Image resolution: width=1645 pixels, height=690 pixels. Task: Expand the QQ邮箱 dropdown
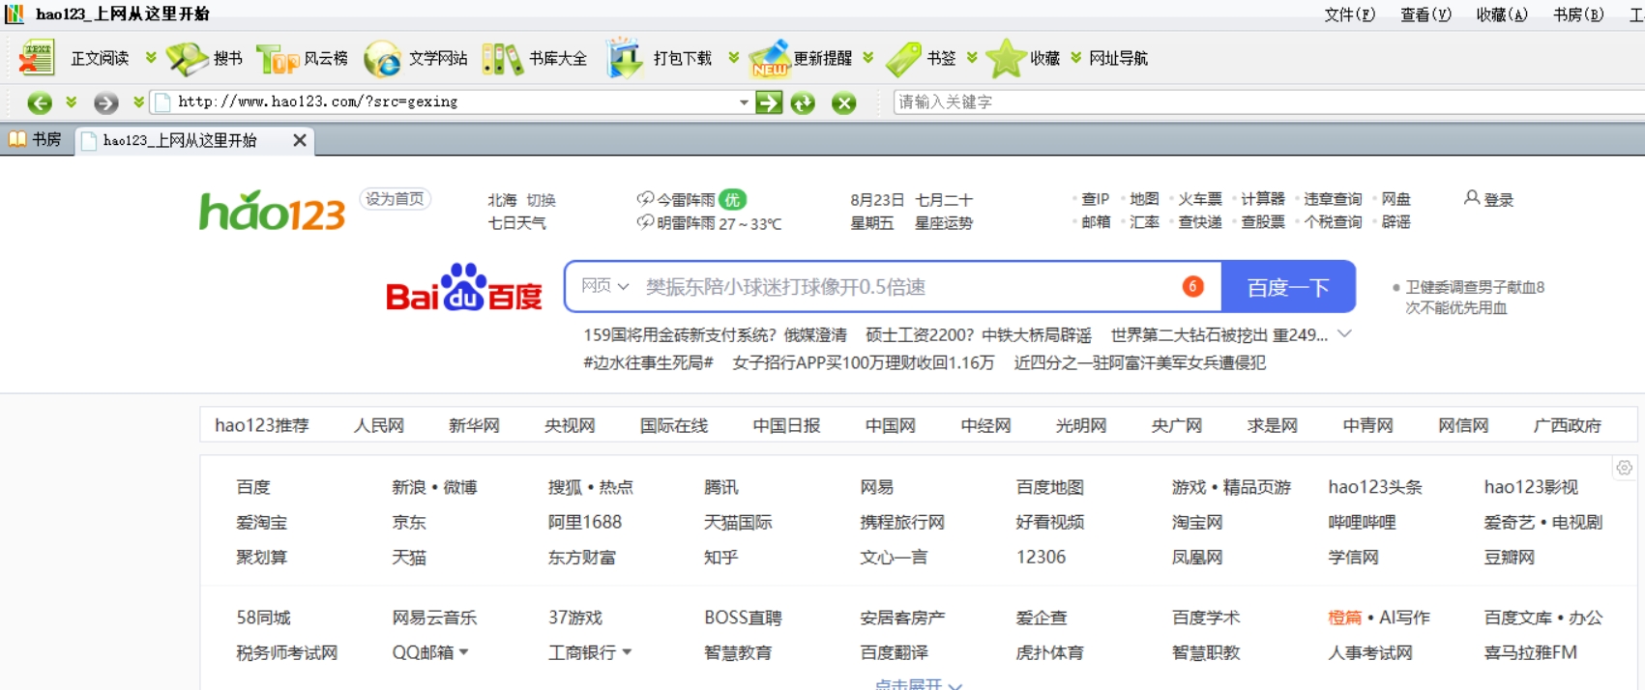pyautogui.click(x=464, y=653)
